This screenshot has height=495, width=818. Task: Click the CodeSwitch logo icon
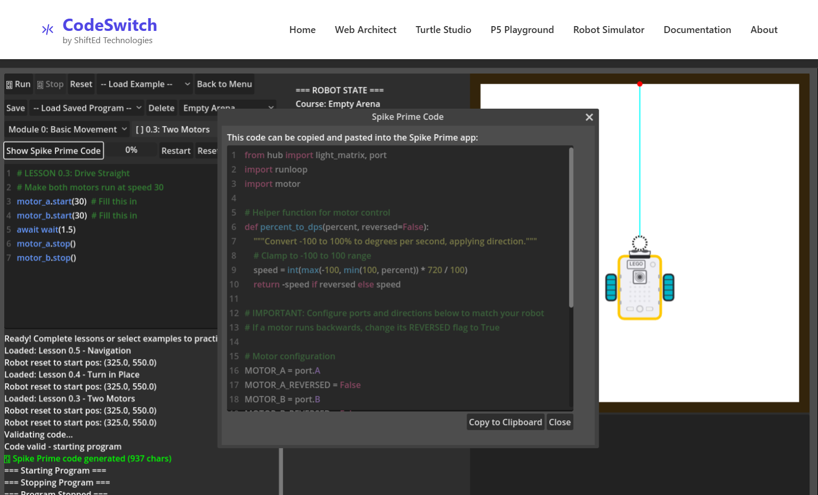click(x=47, y=30)
